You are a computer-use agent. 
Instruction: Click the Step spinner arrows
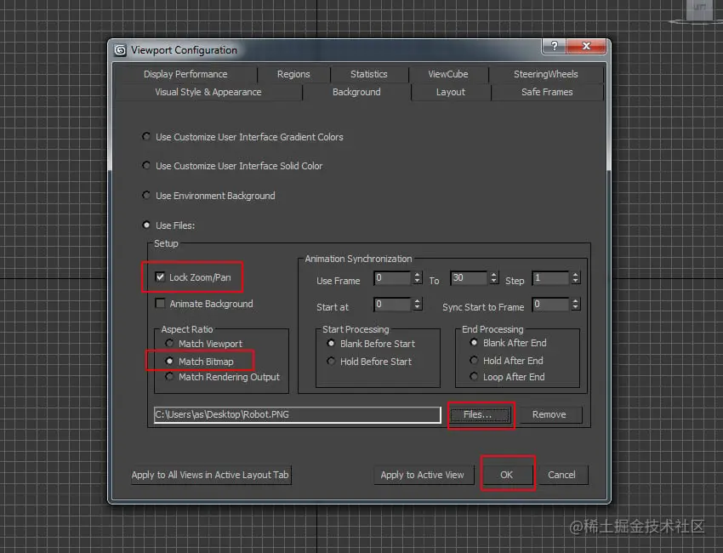pyautogui.click(x=575, y=278)
